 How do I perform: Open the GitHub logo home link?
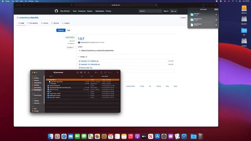pos(56,11)
